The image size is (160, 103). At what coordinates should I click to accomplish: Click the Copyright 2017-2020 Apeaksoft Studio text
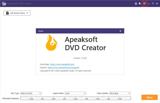(66, 71)
